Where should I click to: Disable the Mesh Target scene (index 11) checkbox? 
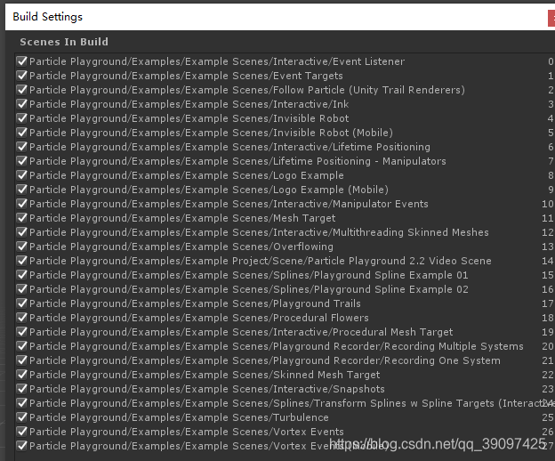coord(22,218)
